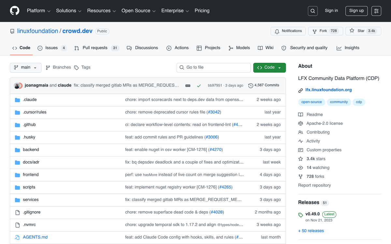Switch to the Actions tab

click(x=178, y=48)
